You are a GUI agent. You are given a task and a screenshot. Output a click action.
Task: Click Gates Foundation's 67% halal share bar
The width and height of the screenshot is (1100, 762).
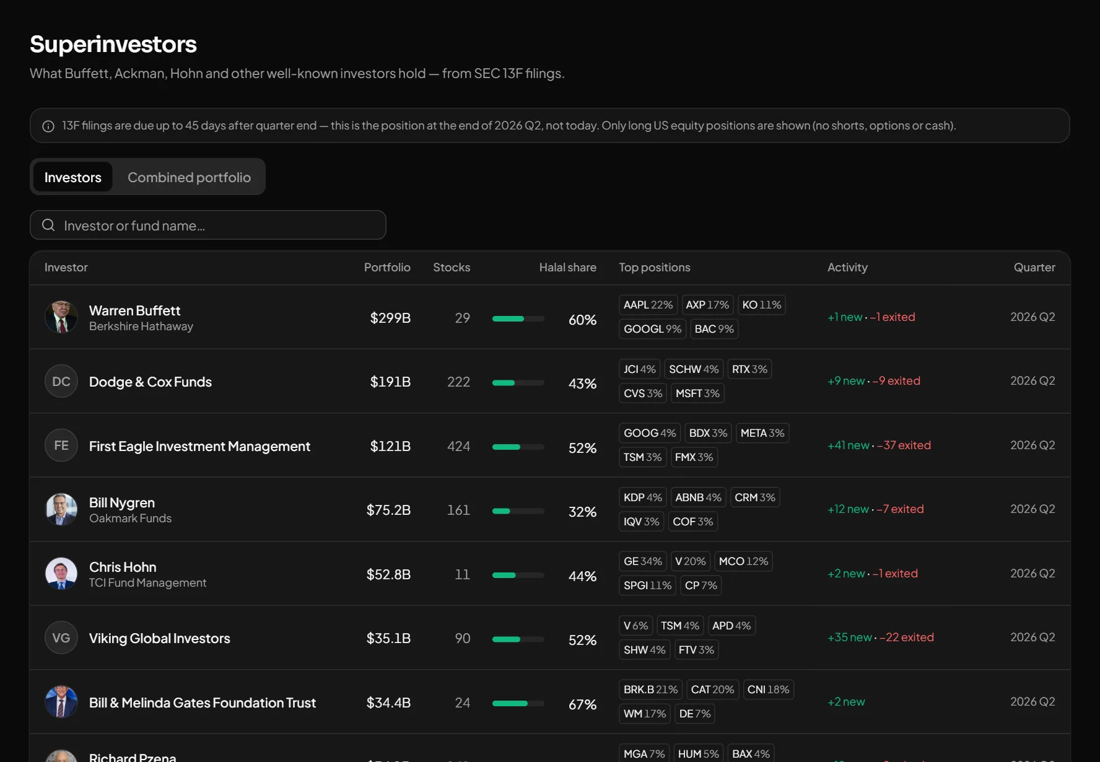pyautogui.click(x=518, y=704)
